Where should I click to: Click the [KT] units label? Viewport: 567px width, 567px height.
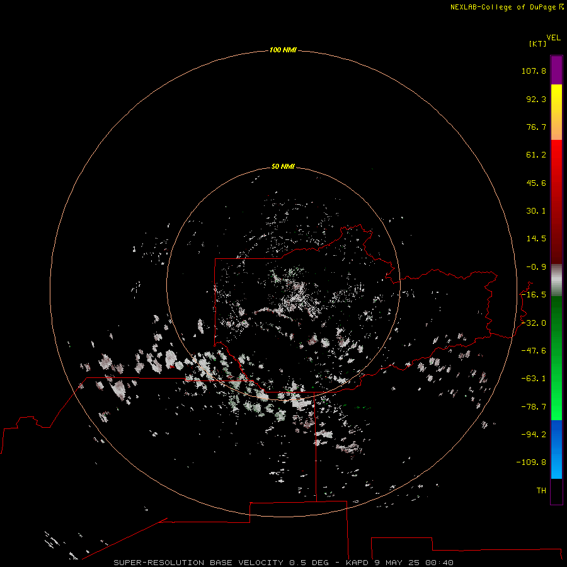point(538,43)
